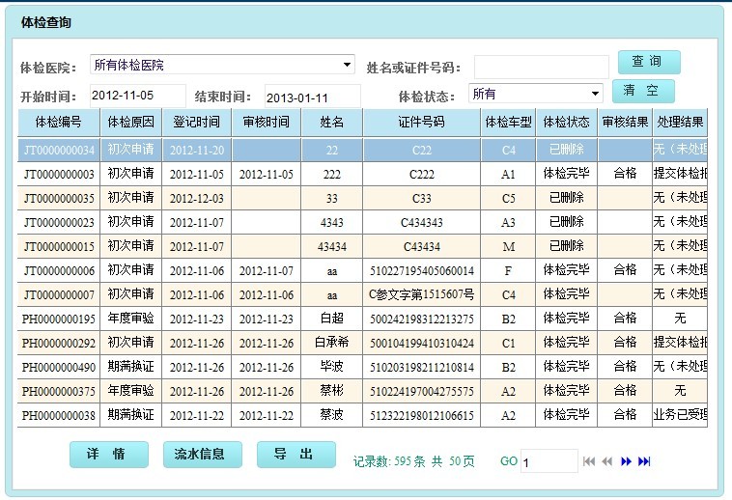Select row JT0000000006
Image resolution: width=732 pixels, height=500 pixels.
362,270
